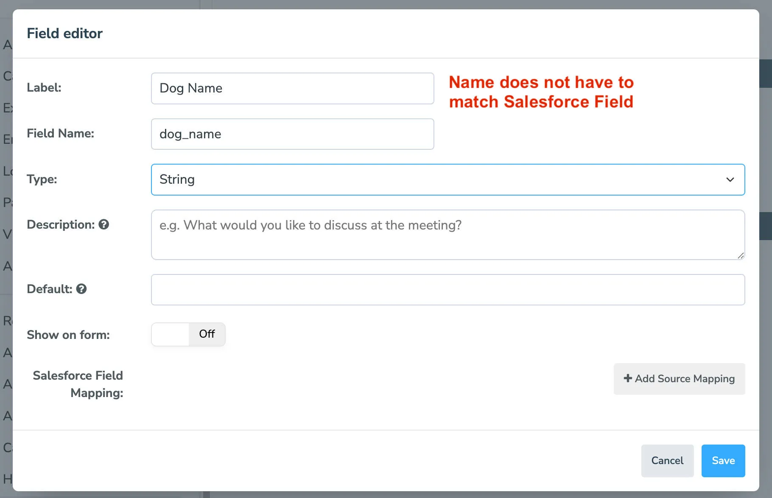The image size is (772, 498).
Task: Focus the Label field containing Dog Name
Action: tap(292, 88)
